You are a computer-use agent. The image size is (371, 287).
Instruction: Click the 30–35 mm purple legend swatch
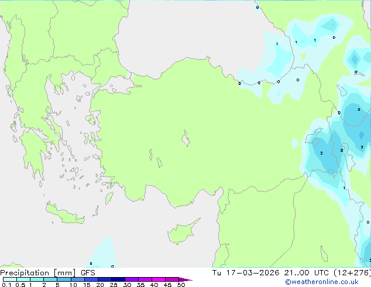[131, 279]
